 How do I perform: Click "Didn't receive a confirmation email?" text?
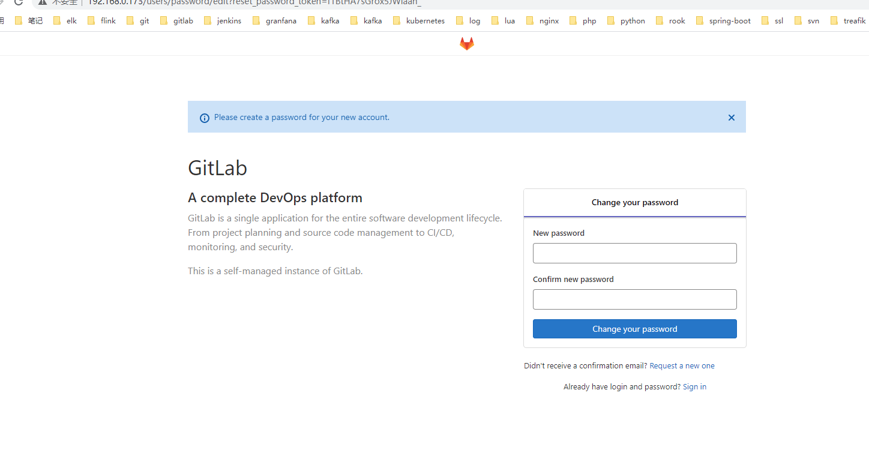point(586,366)
